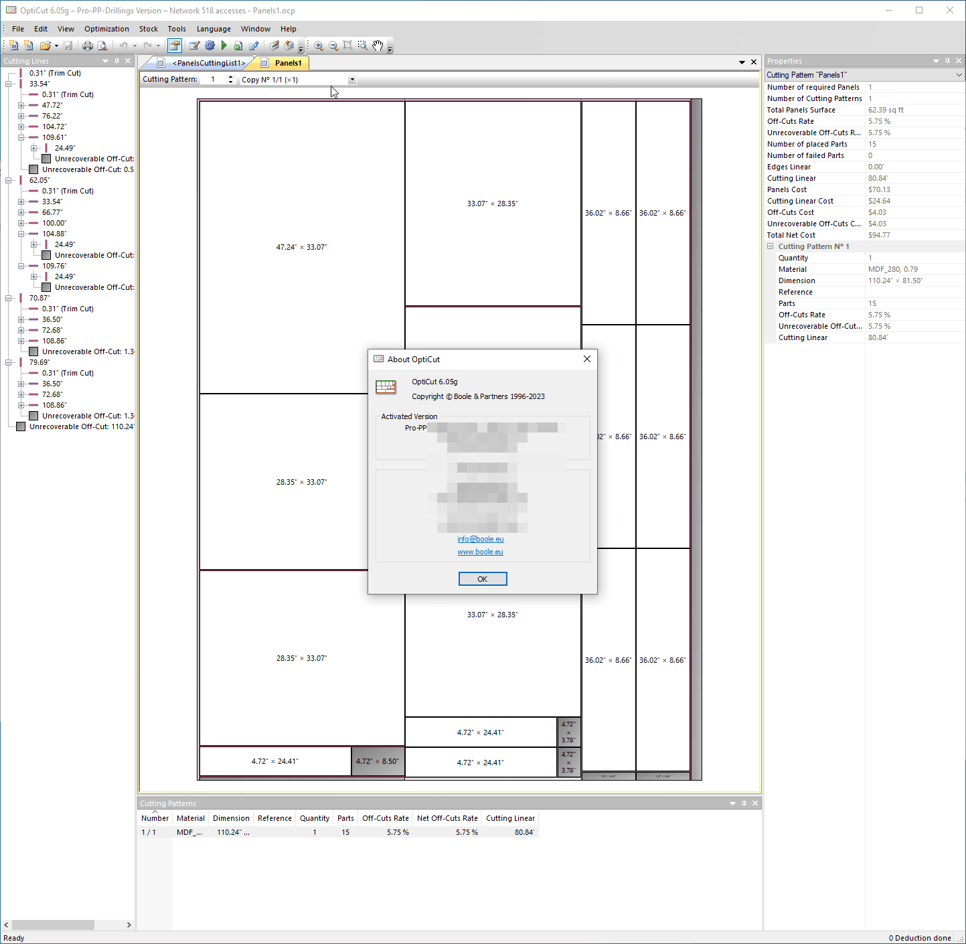The image size is (966, 944).
Task: Open the Optimization menu
Action: tap(106, 29)
